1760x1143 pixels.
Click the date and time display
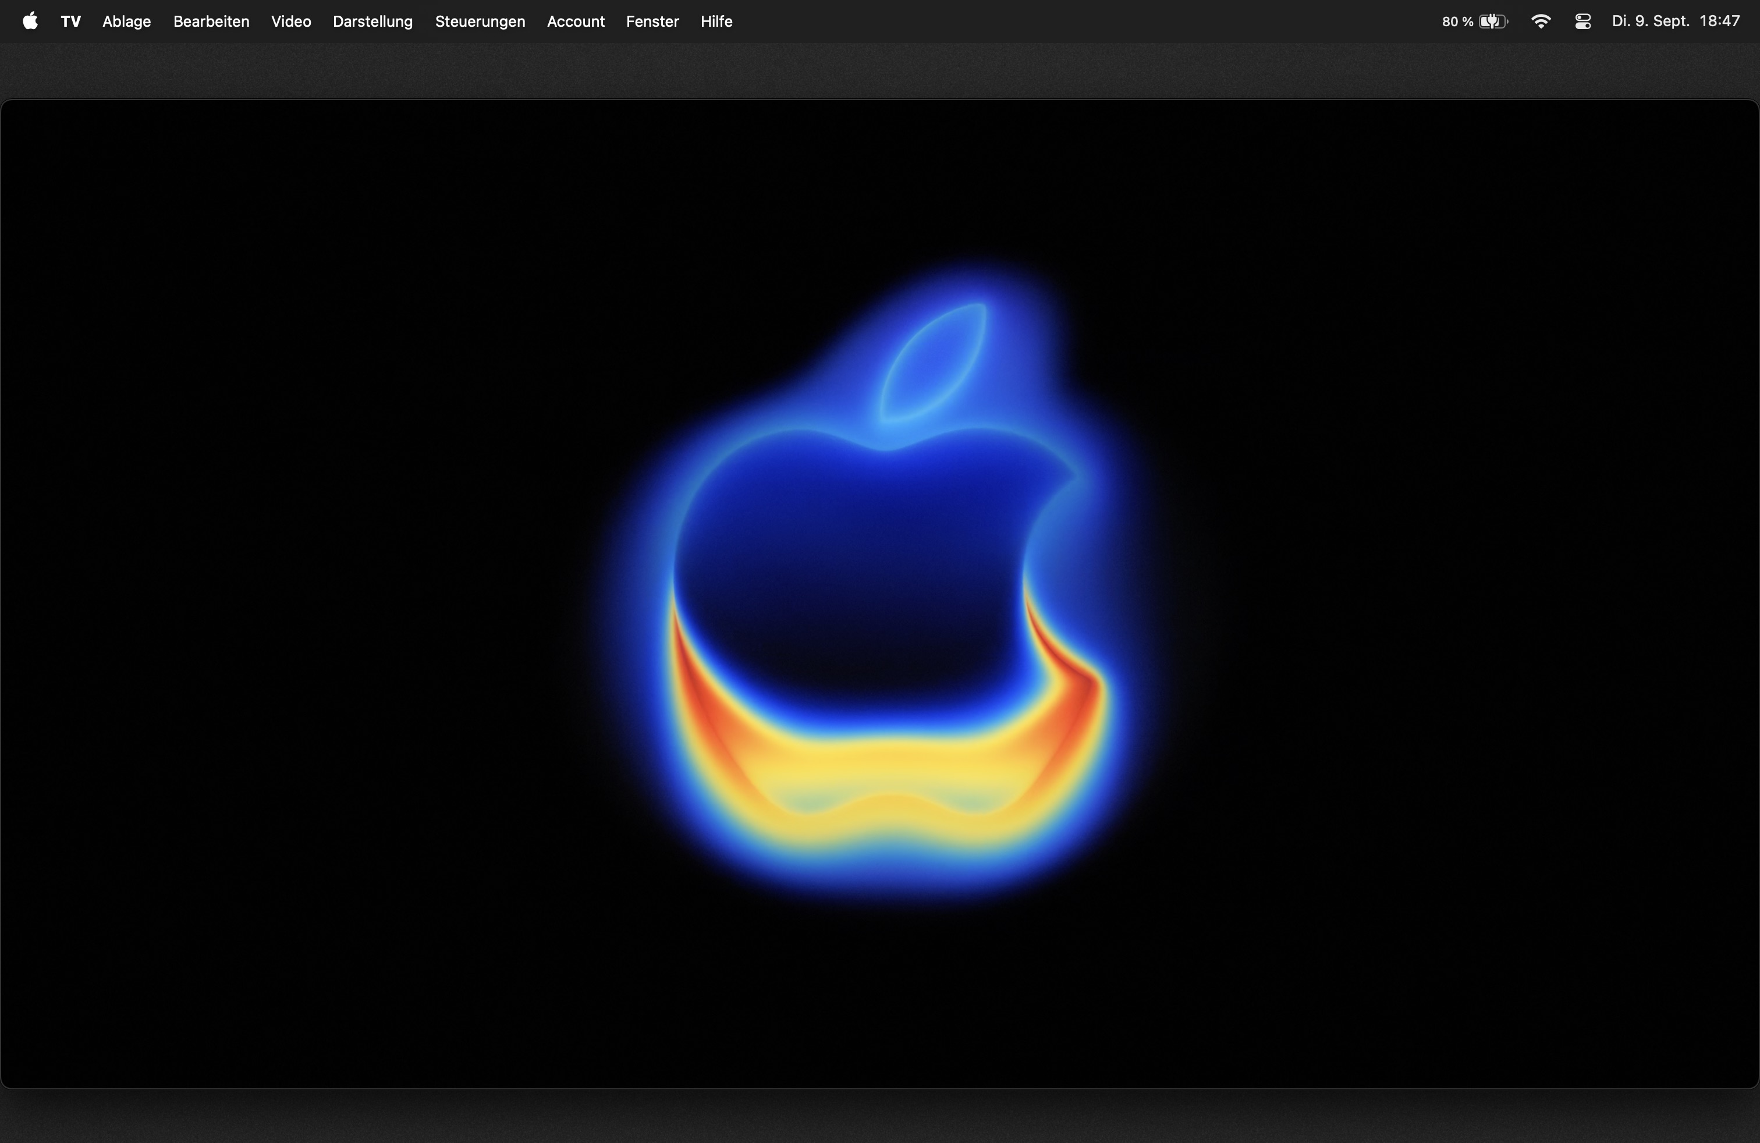pyautogui.click(x=1676, y=22)
